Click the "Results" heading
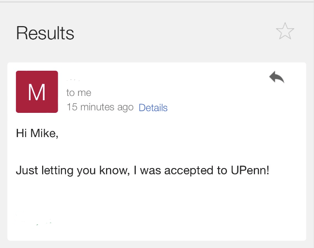The image size is (314, 248). tap(45, 33)
